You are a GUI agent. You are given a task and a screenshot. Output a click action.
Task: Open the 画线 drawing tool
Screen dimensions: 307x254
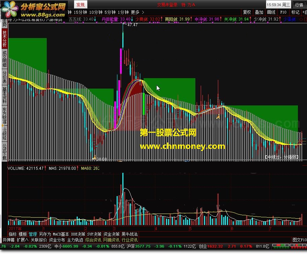coord(271,12)
